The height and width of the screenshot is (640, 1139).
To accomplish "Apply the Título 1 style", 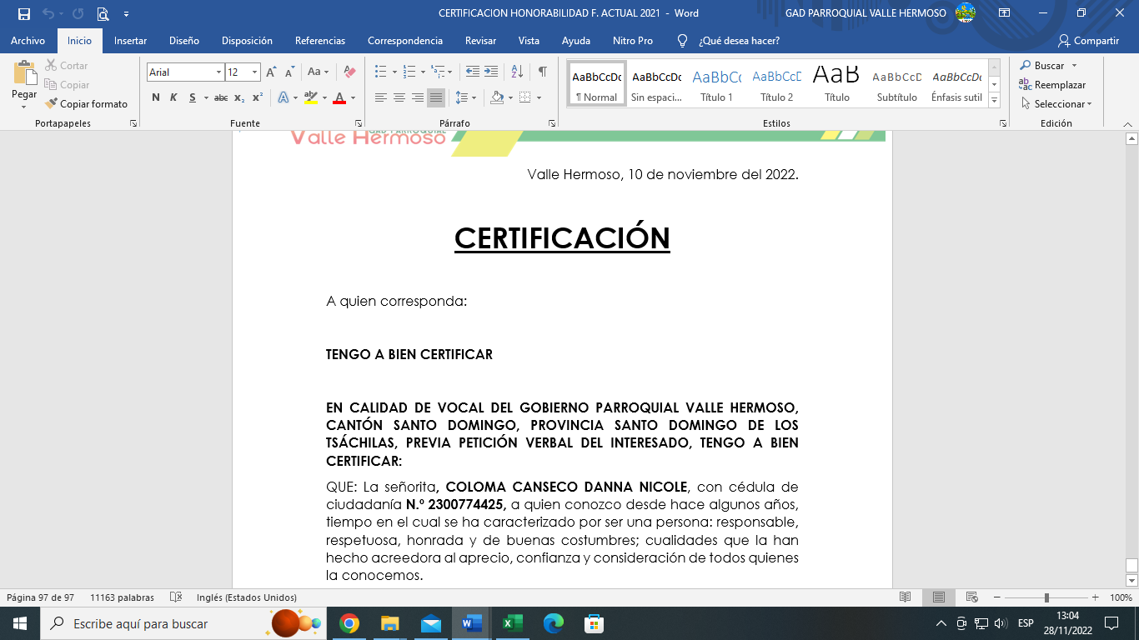I will (716, 84).
